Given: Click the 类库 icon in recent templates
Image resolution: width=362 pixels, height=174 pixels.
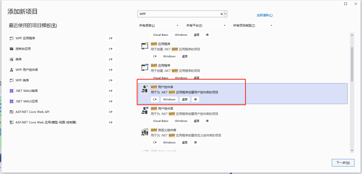Looking at the screenshot, I should point(11,59).
